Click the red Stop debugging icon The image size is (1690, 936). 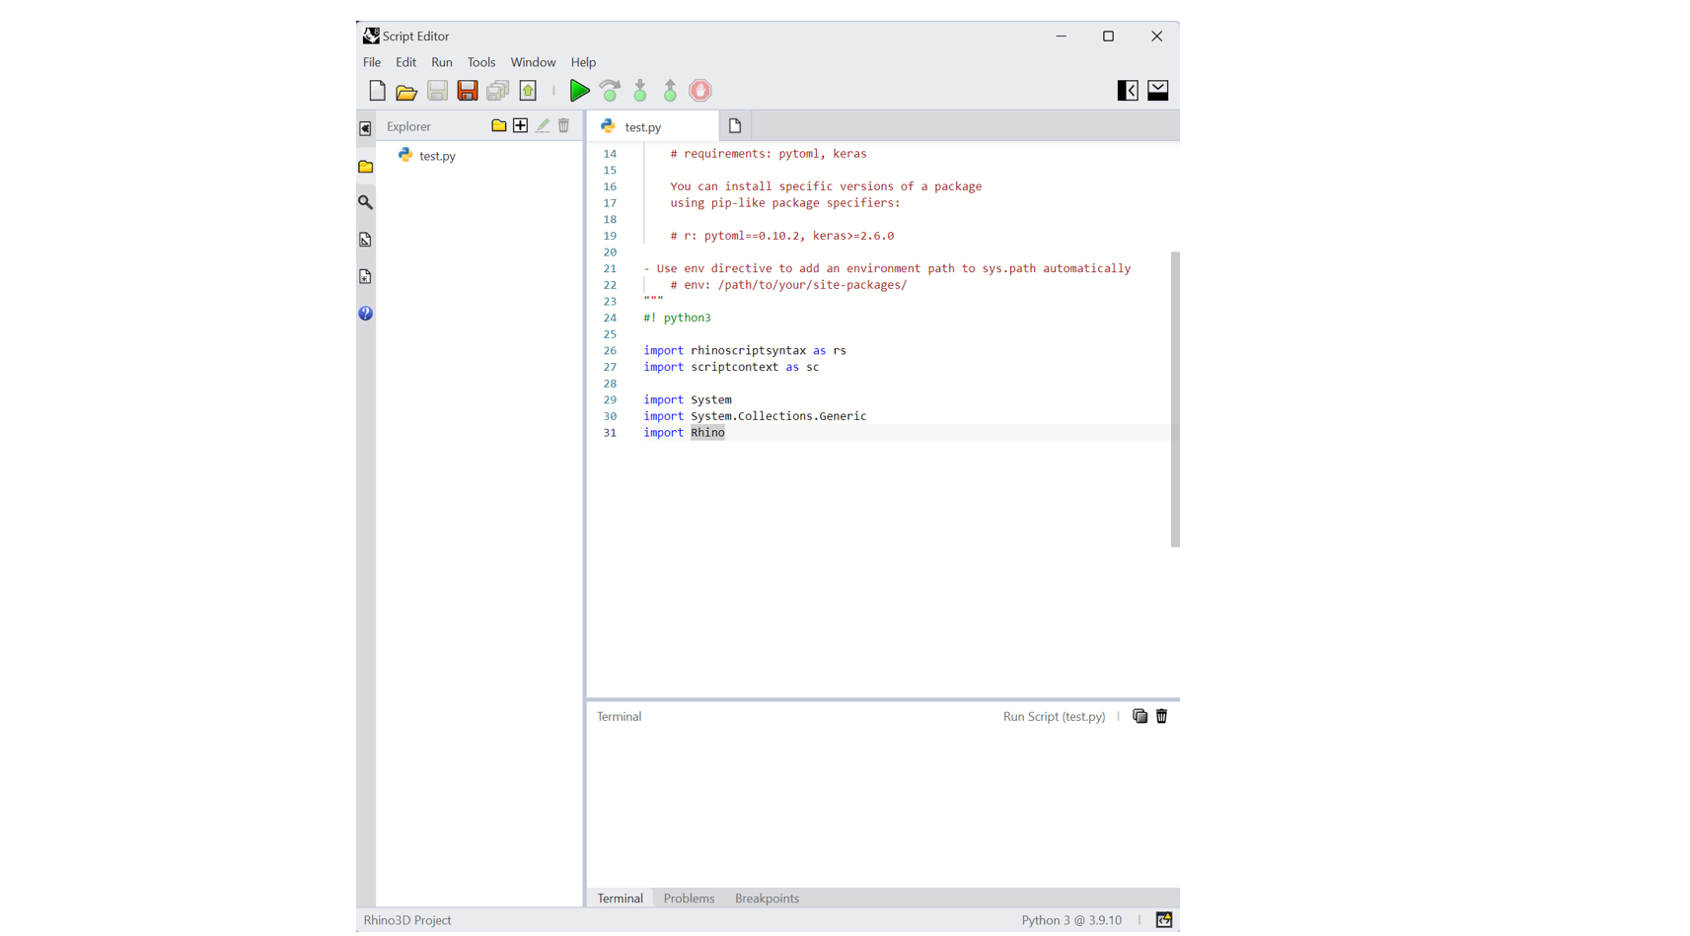700,91
